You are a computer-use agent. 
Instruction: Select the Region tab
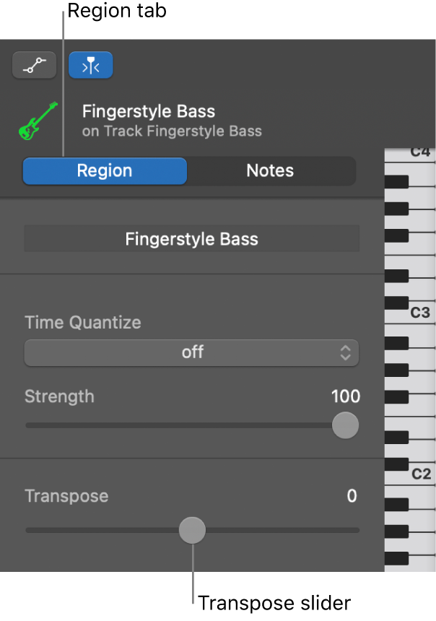(104, 170)
